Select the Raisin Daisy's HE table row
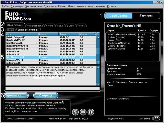Image resolution: width=164 pixels, height=123 pixels. 51,37
